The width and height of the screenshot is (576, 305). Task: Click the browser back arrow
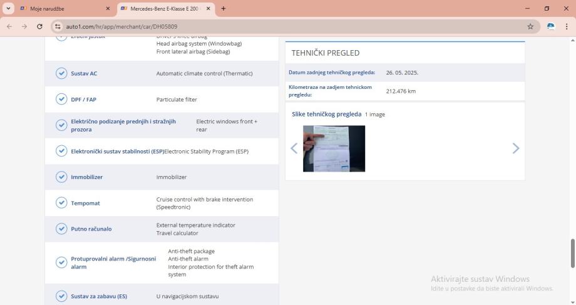coord(9,26)
